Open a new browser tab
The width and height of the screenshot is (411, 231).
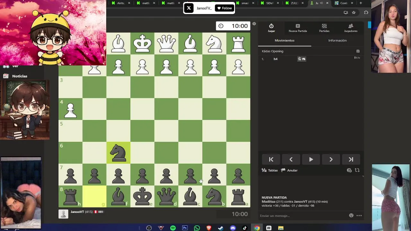click(x=361, y=3)
